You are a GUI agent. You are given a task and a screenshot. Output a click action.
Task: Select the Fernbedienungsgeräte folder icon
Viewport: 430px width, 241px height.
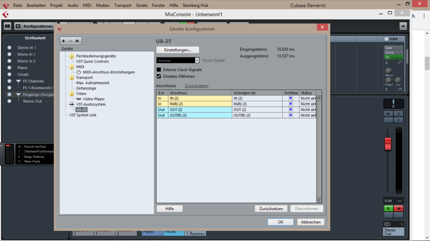click(x=72, y=56)
